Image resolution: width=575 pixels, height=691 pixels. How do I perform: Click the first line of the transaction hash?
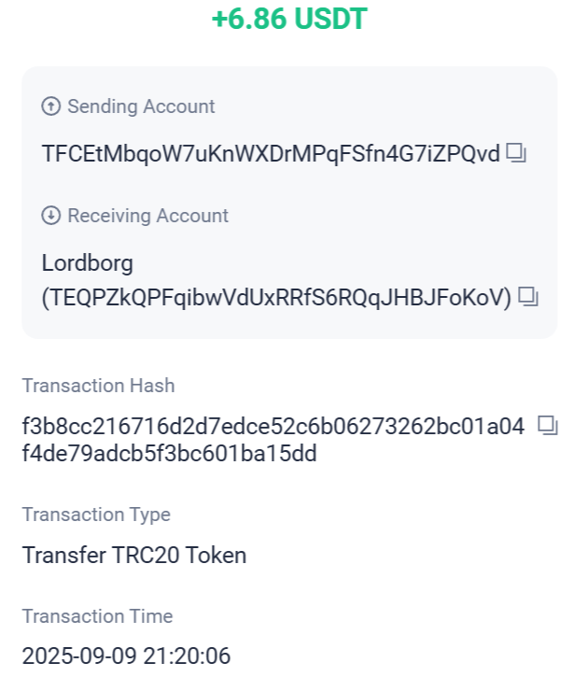[273, 428]
